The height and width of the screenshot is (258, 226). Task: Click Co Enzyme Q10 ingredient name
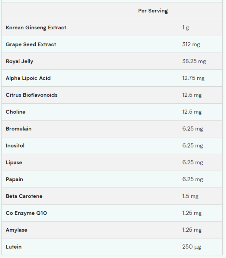tap(26, 213)
